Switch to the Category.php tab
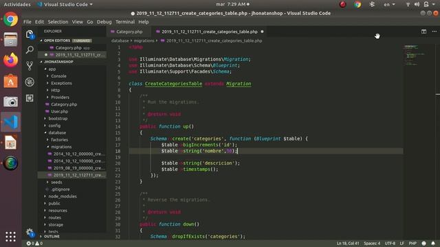Image resolution: width=440 pixels, height=247 pixels. 129,32
